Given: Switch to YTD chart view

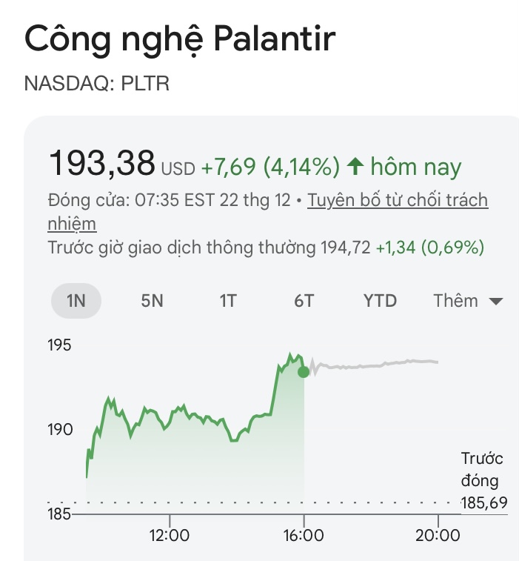Looking at the screenshot, I should [380, 301].
